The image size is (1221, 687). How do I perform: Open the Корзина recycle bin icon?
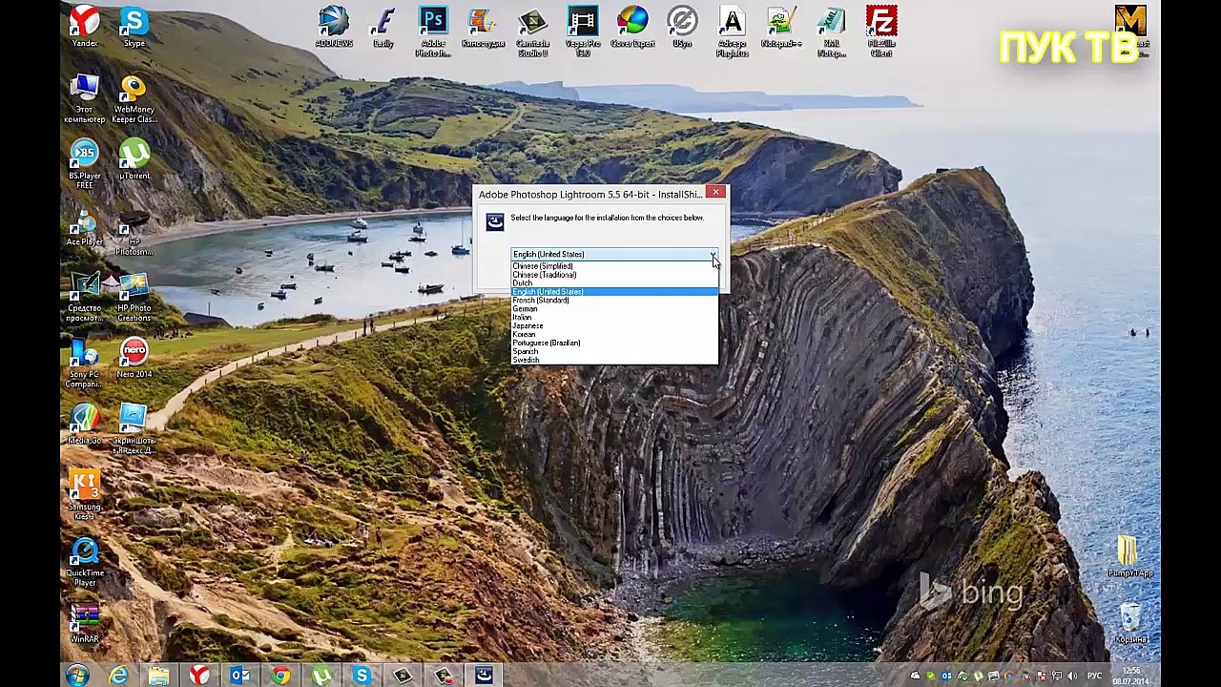(x=1130, y=624)
